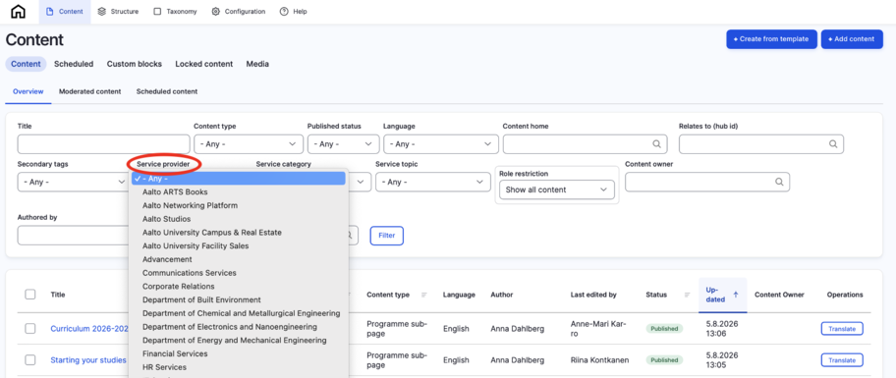The height and width of the screenshot is (378, 896).
Task: Switch to the Locked content tab
Action: (204, 64)
